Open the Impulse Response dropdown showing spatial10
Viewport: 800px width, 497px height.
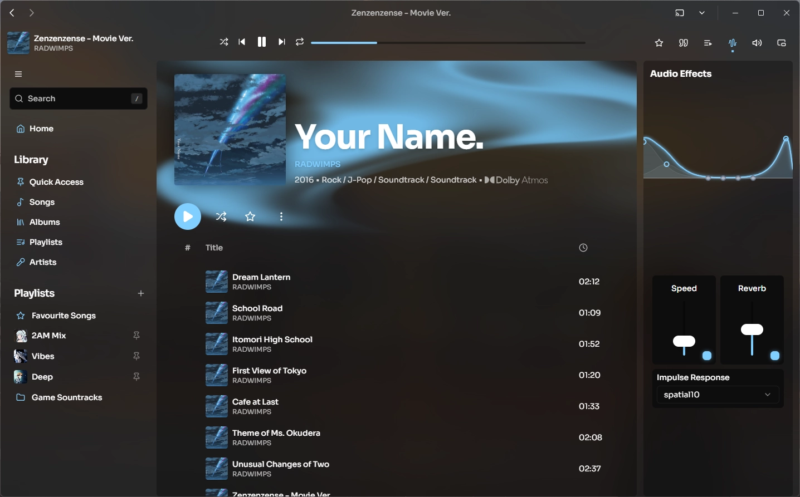718,395
